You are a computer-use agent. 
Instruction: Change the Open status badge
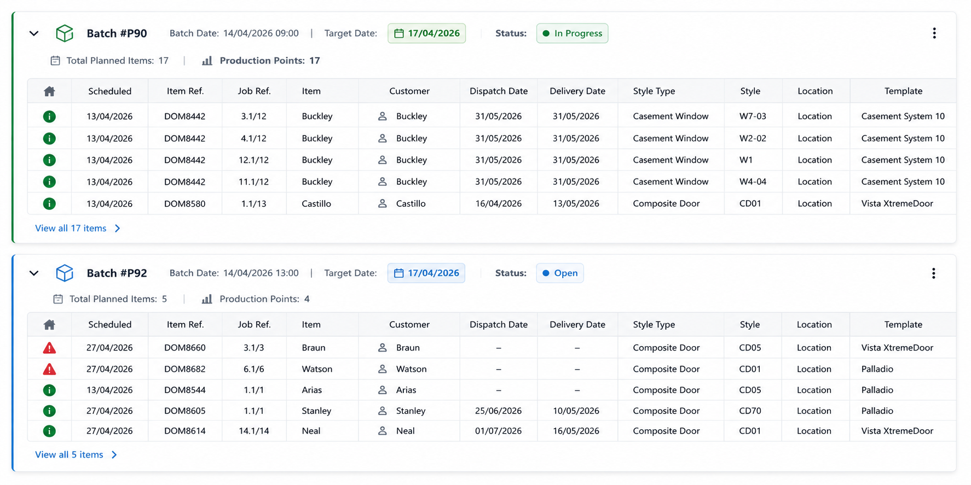pyautogui.click(x=560, y=273)
